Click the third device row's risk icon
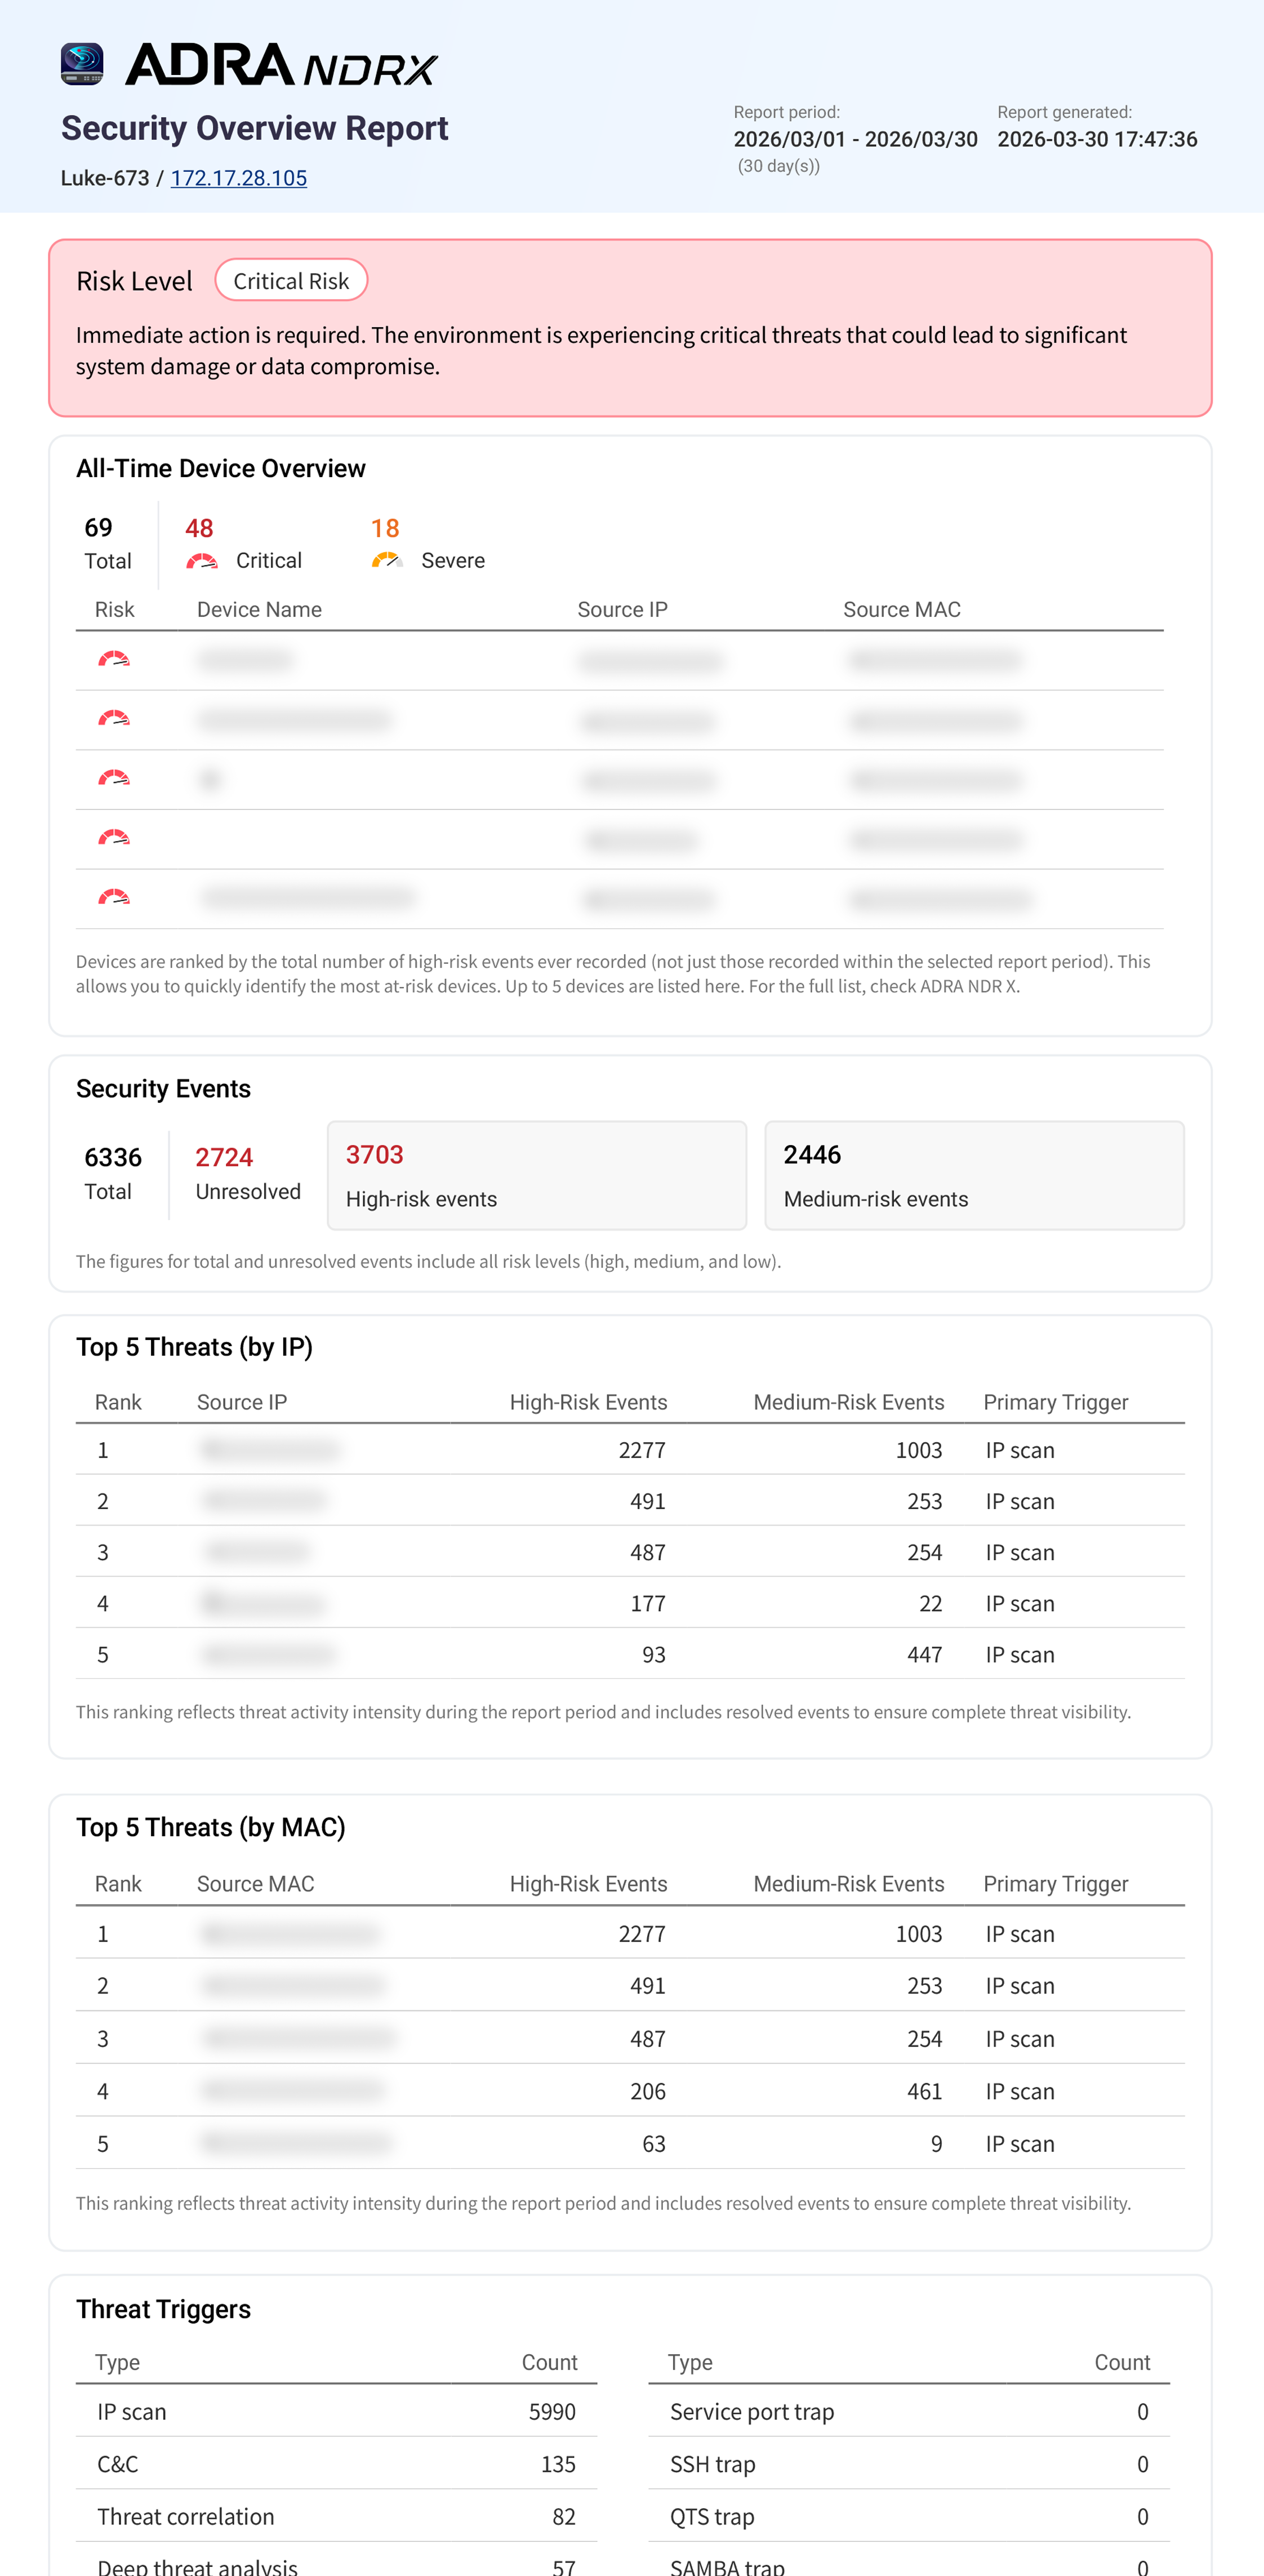The height and width of the screenshot is (2576, 1264). tap(114, 779)
